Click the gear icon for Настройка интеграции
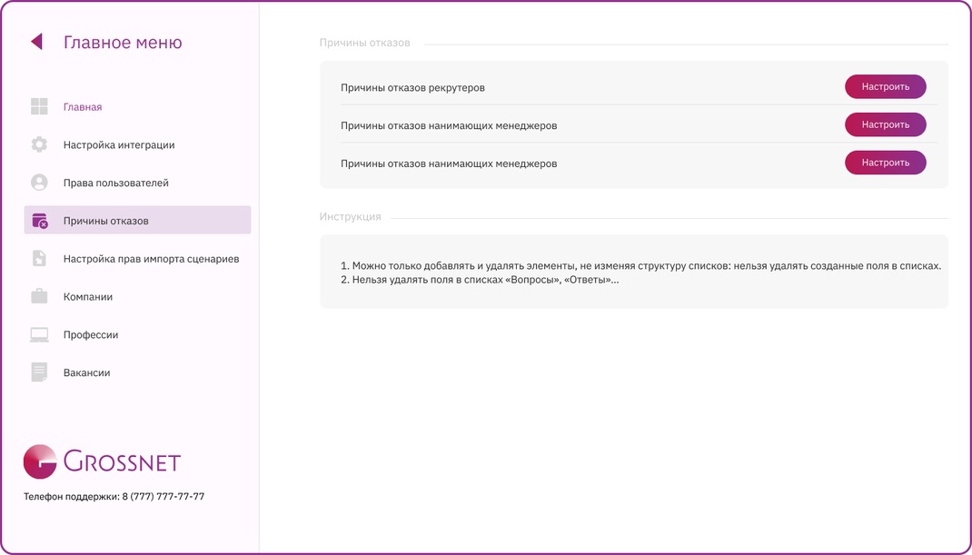Screen dimensions: 972x555 39,144
